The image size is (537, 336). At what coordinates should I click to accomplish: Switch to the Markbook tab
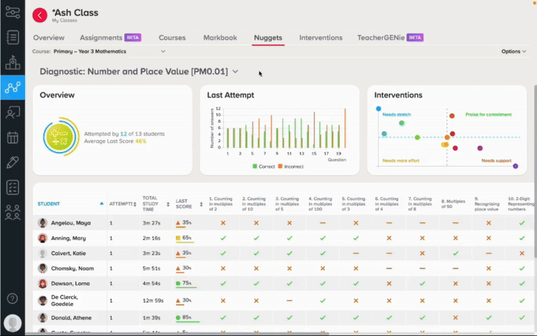(220, 38)
